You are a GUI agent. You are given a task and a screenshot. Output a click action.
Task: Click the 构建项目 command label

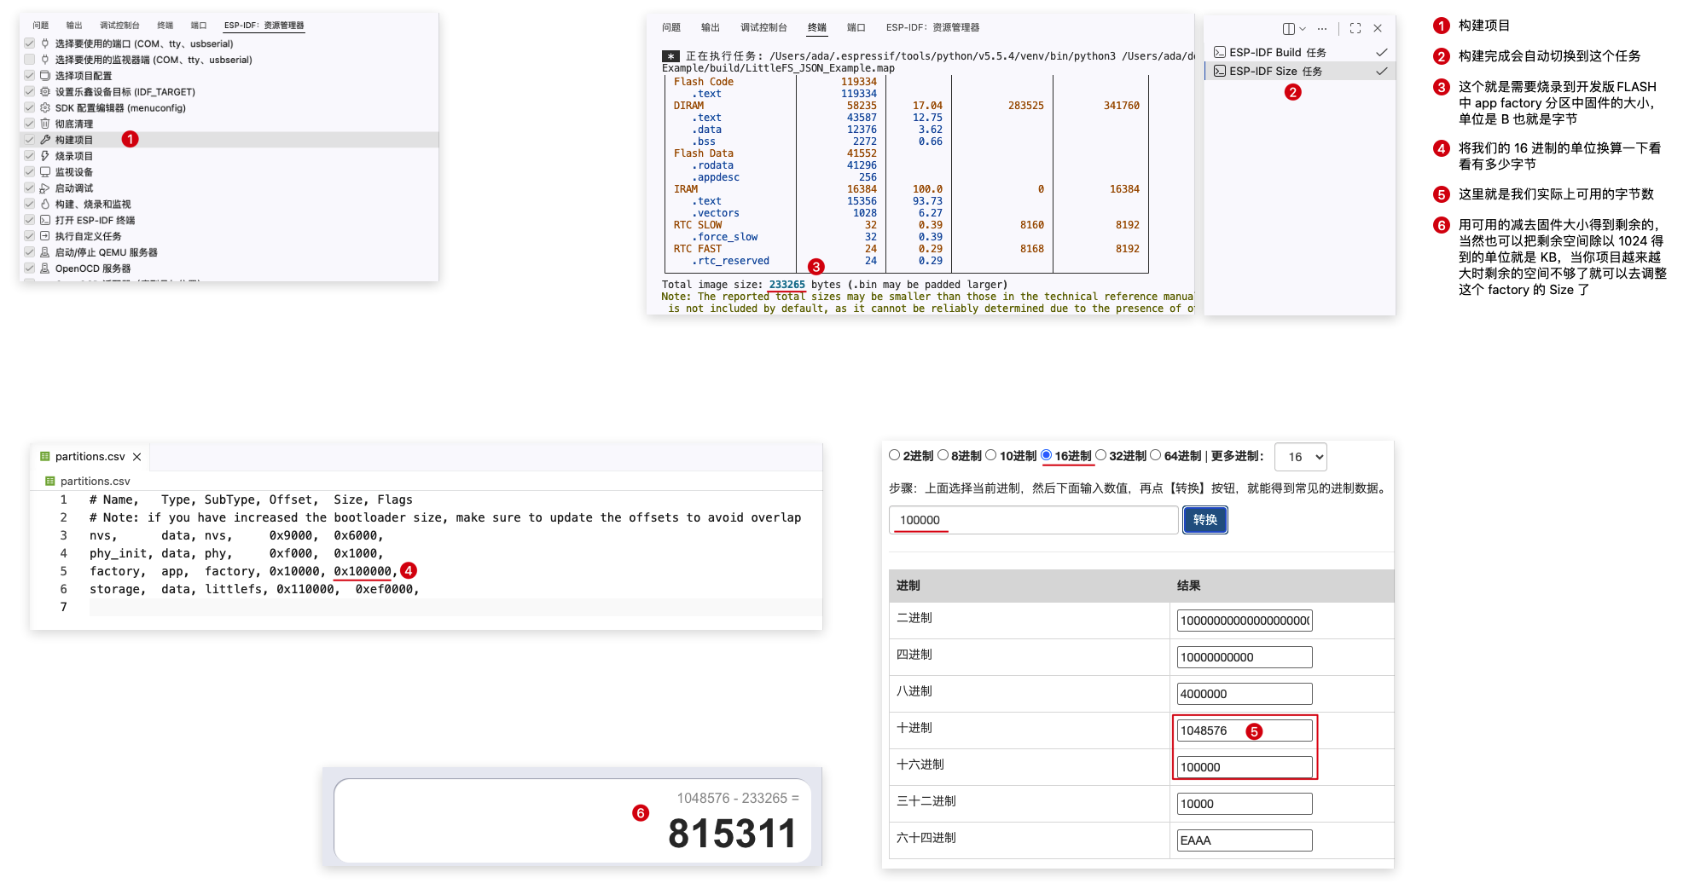[x=74, y=140]
